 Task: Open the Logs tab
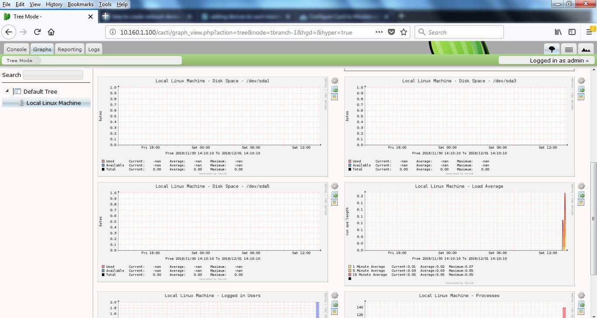coord(94,49)
